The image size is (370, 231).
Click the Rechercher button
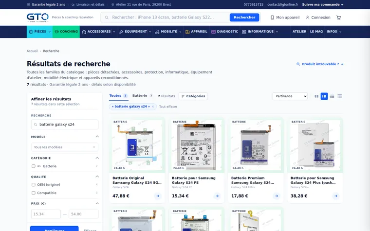(x=244, y=18)
